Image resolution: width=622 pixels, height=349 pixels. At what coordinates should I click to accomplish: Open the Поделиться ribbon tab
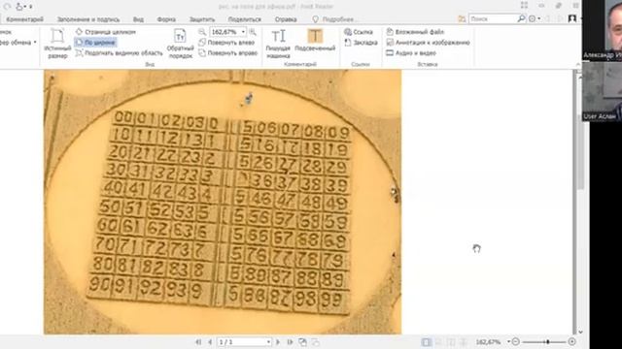[x=244, y=19]
